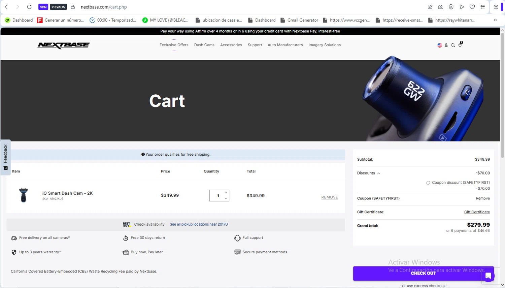505x288 pixels.
Task: Open the shopping bag cart icon
Action: pyautogui.click(x=460, y=44)
